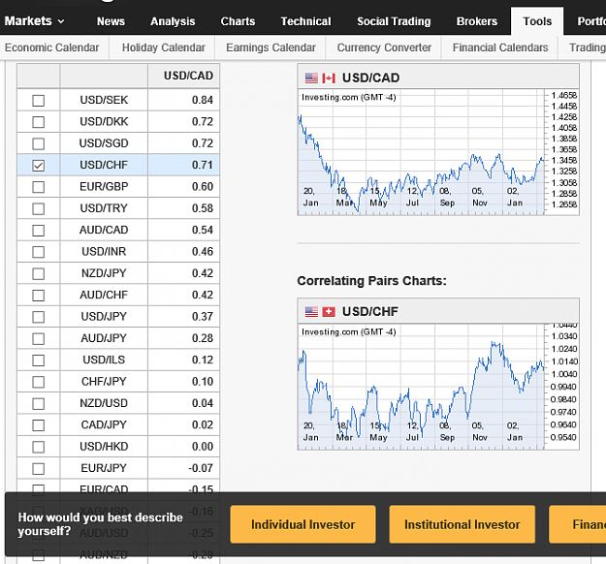Click the 0.71 correlation value
This screenshot has height=564, width=606.
pyautogui.click(x=203, y=165)
